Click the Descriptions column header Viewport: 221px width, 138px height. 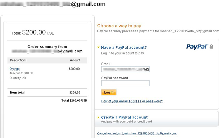tap(18, 60)
